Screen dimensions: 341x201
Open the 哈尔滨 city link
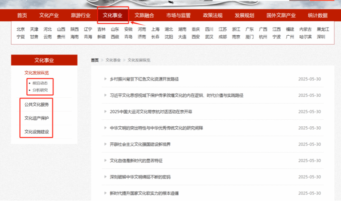point(306,37)
